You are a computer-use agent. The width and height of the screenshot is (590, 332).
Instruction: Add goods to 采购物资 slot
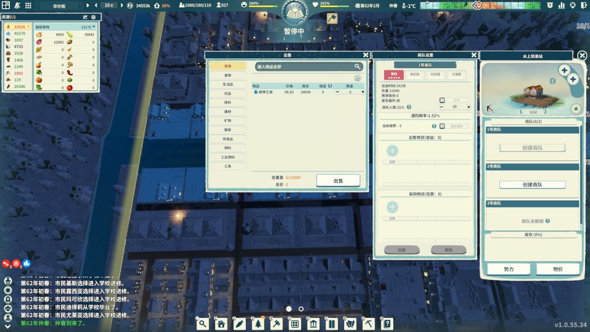pyautogui.click(x=392, y=207)
